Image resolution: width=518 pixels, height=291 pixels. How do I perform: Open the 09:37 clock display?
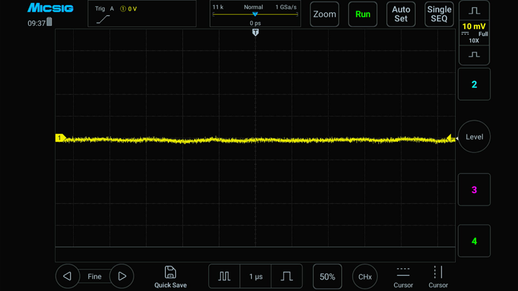coord(36,23)
